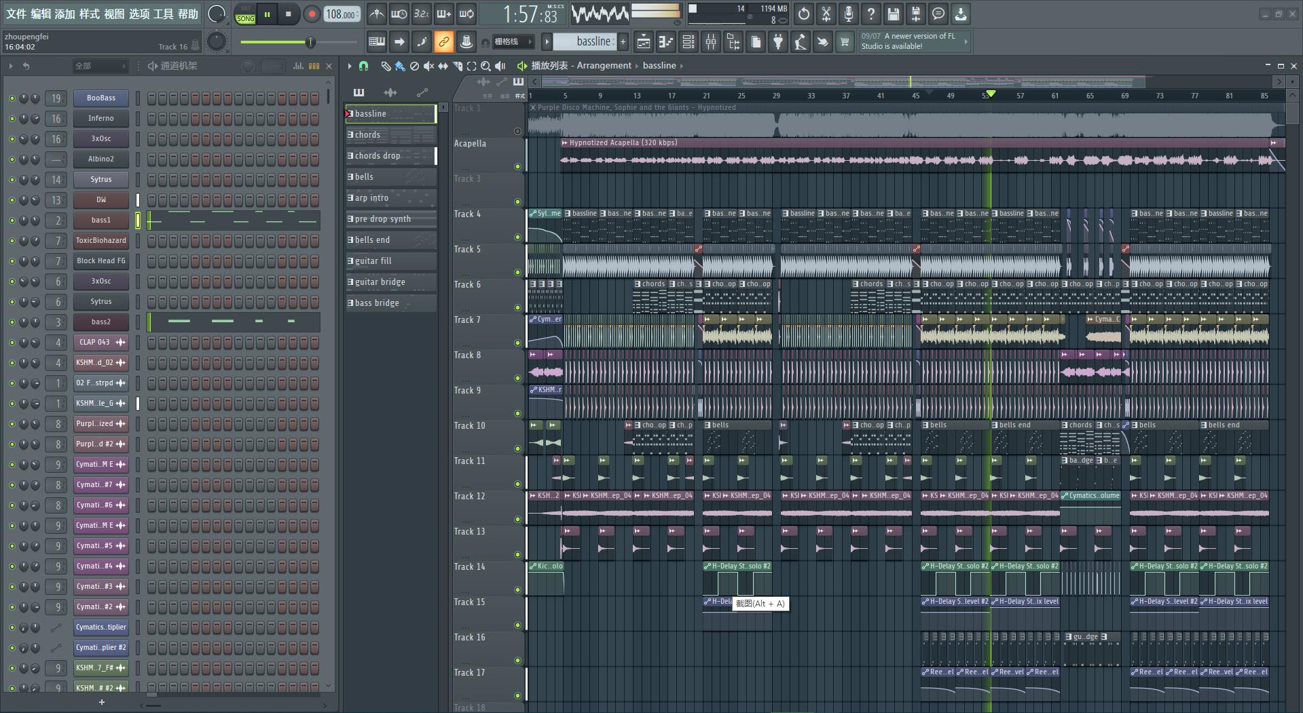Screen dimensions: 1303x713
Task: Open the plugin picker plug icon
Action: 778,42
